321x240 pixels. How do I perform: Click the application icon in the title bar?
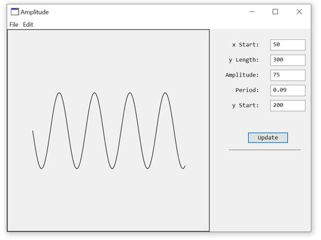[15, 12]
